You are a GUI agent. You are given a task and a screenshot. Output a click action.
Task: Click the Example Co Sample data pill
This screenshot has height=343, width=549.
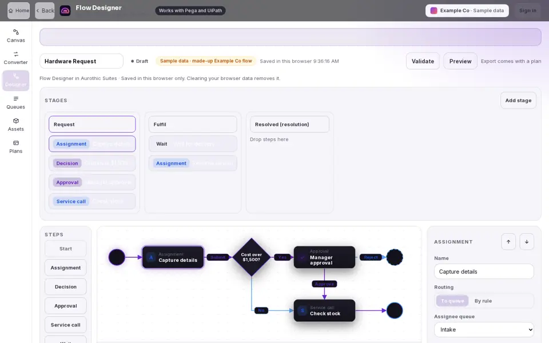click(467, 10)
